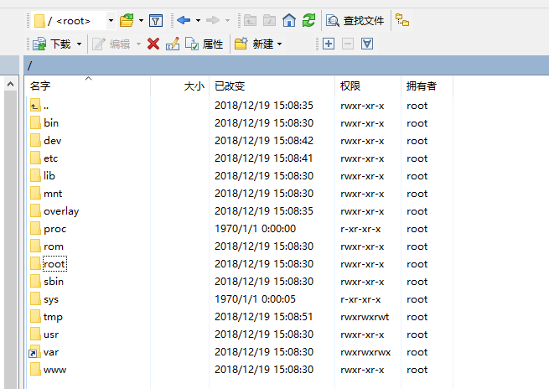Open the directory bookmark folder icon
The width and height of the screenshot is (549, 389).
tap(127, 21)
